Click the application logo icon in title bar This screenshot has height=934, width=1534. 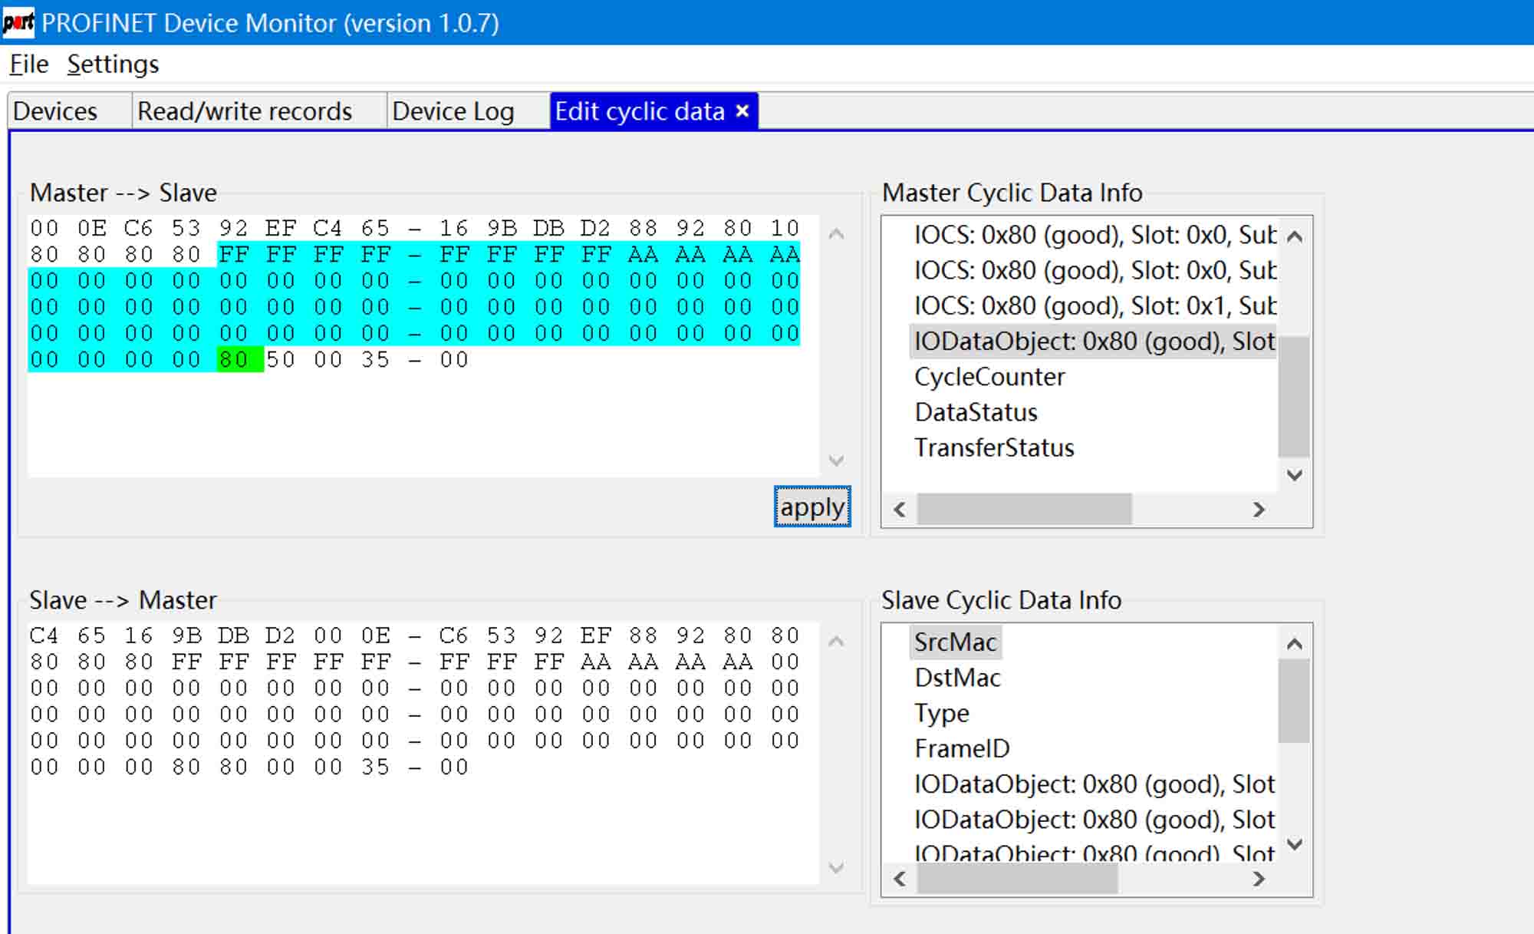[x=18, y=22]
